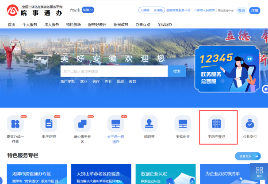268x184 pixels.
Task: Open the 切换 city dropdown
Action: 88,10
